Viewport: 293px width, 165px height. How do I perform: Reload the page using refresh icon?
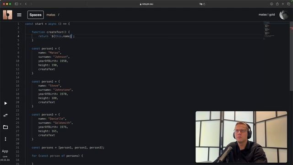pyautogui.click(x=204, y=4)
